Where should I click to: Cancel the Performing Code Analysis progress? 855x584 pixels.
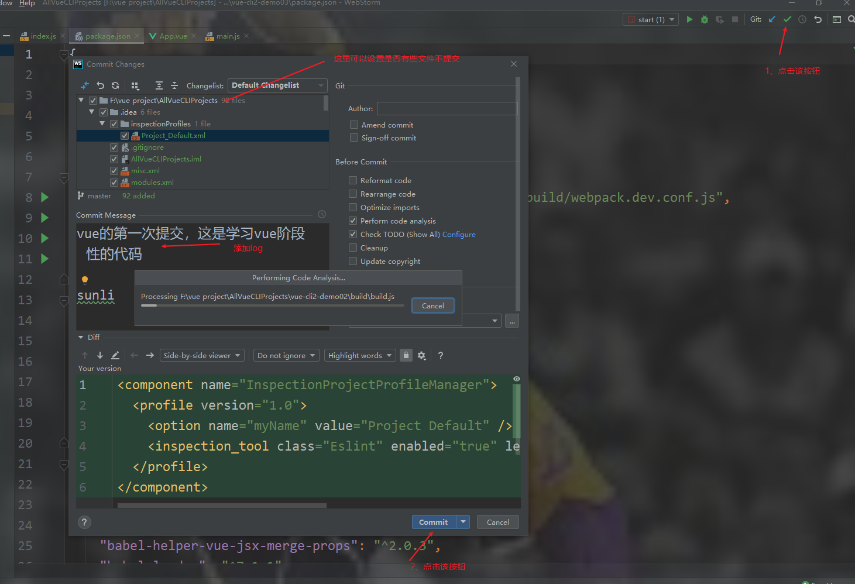point(433,305)
